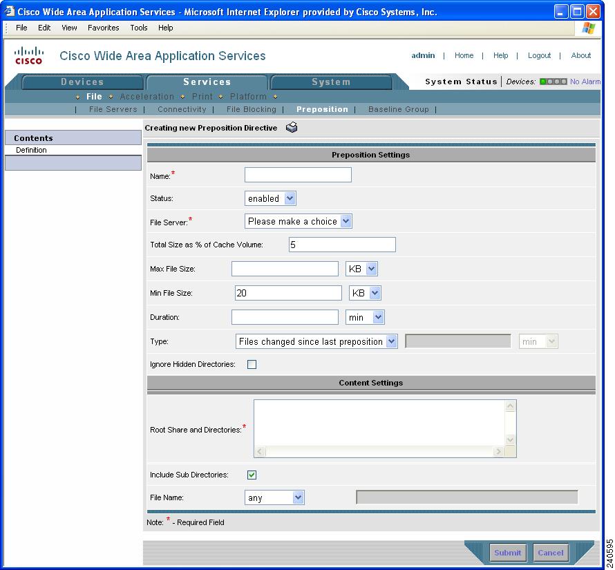Image resolution: width=615 pixels, height=570 pixels.
Task: Go to the Preposition section
Action: coord(322,109)
